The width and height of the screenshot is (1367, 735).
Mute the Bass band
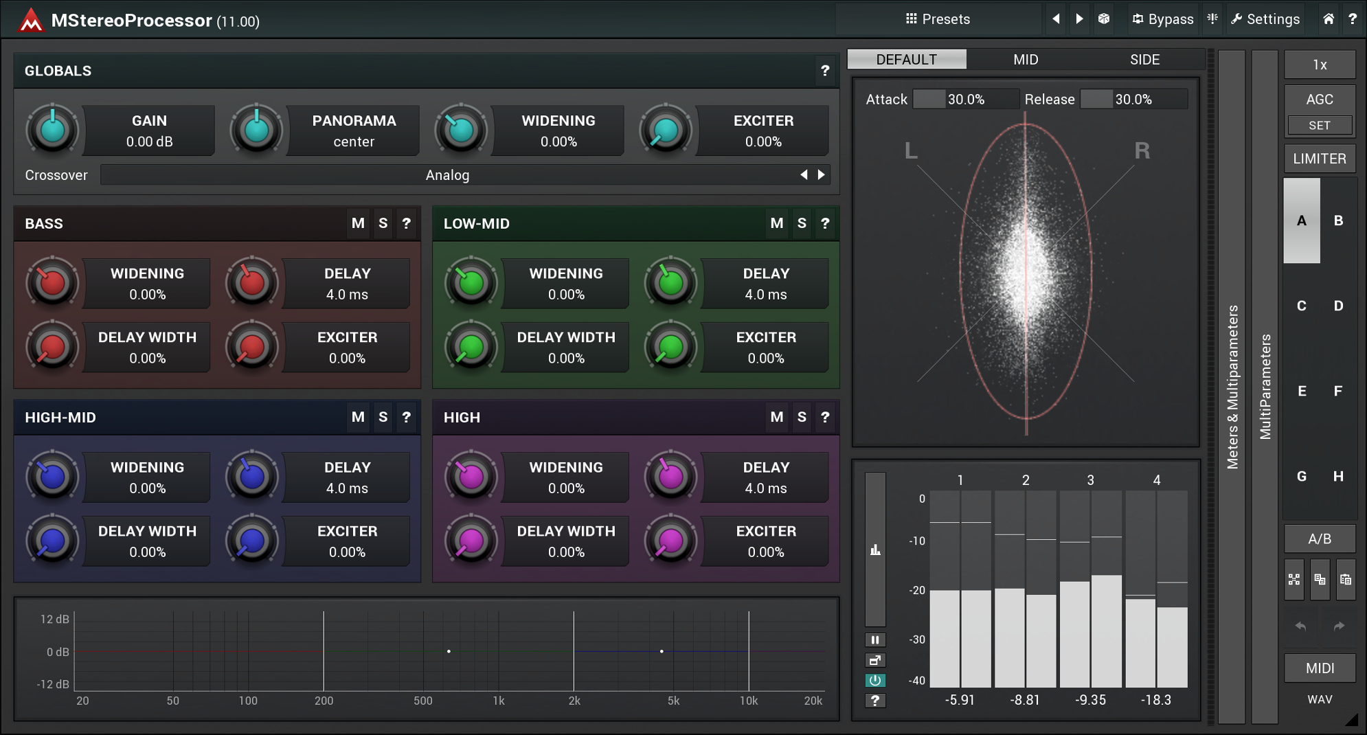tap(358, 223)
